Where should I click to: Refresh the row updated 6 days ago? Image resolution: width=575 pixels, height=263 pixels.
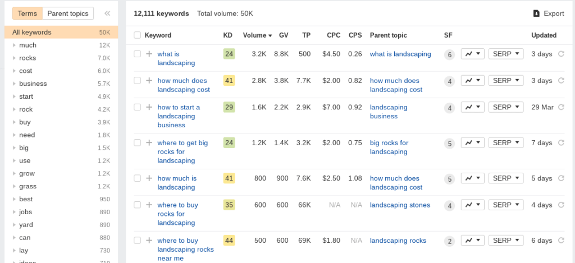(561, 241)
